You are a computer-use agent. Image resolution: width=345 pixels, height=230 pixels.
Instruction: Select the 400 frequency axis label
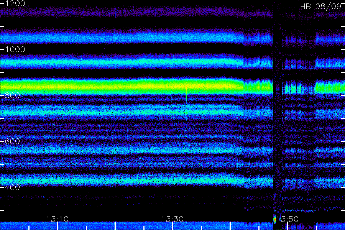12,187
